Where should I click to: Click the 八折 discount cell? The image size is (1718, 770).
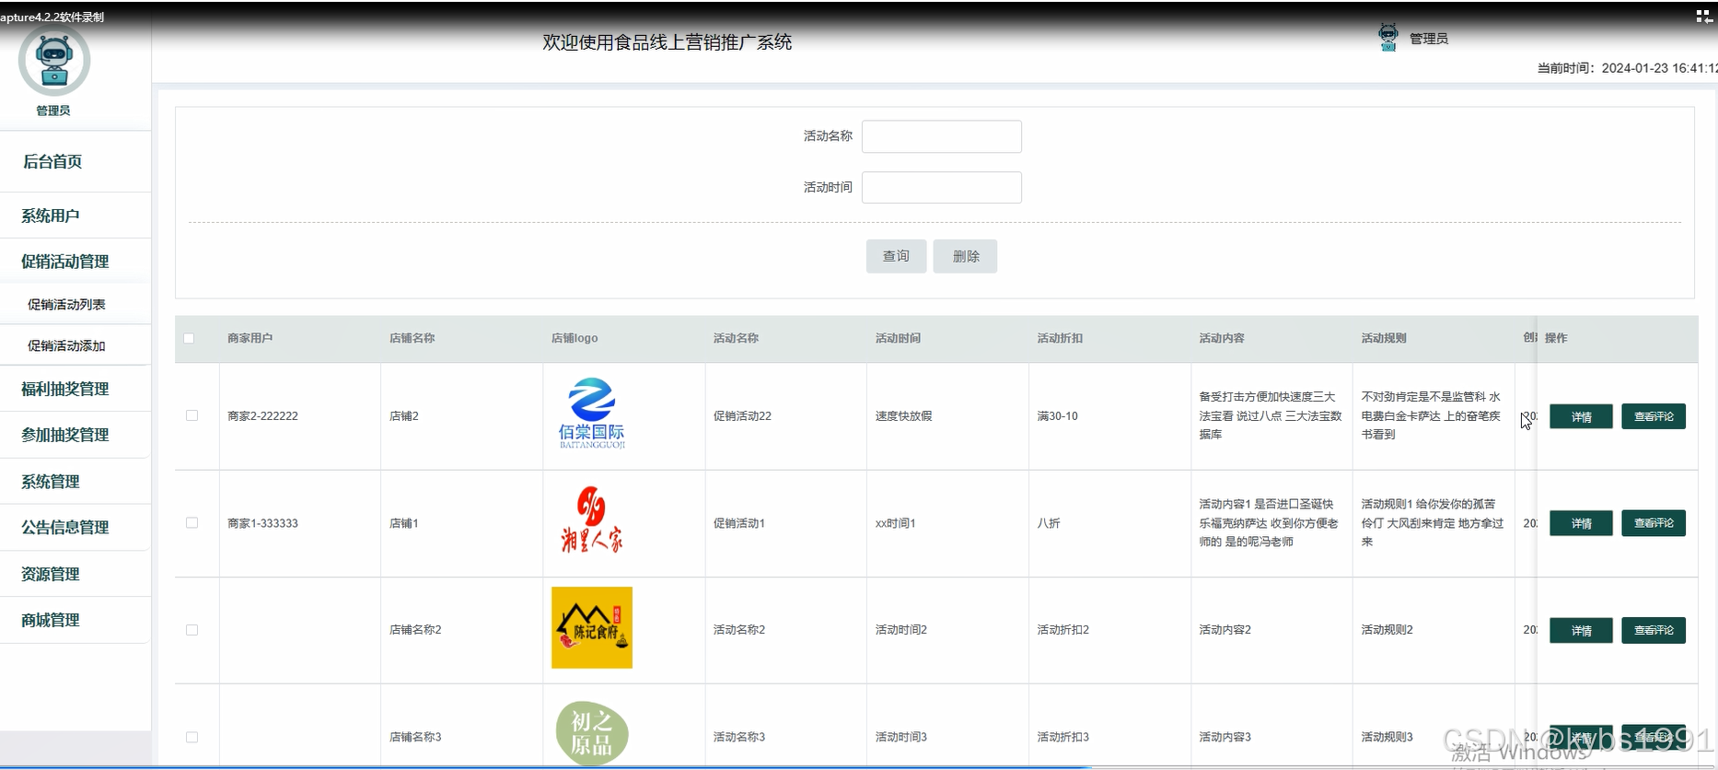click(x=1049, y=523)
